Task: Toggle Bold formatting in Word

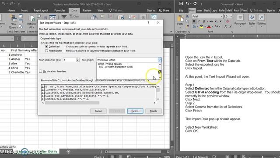Action: 194,22
